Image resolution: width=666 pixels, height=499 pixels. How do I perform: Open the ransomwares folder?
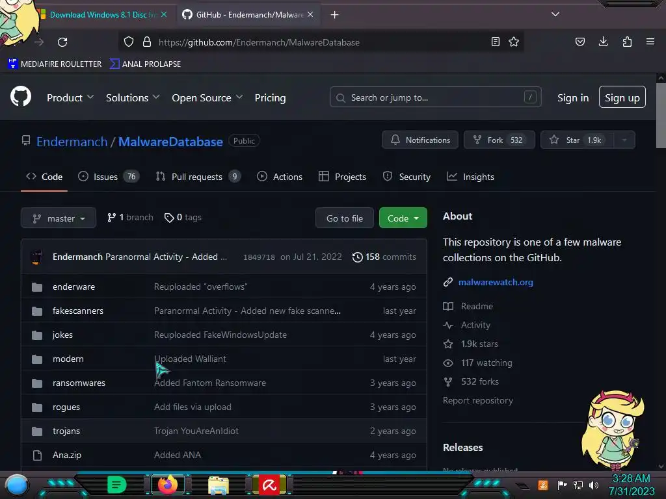(79, 383)
